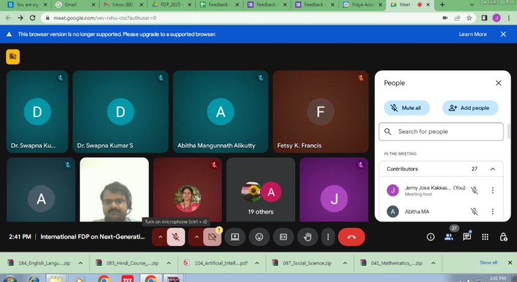Expand audio settings arrow beside microphone
This screenshot has height=282, width=517.
161,237
